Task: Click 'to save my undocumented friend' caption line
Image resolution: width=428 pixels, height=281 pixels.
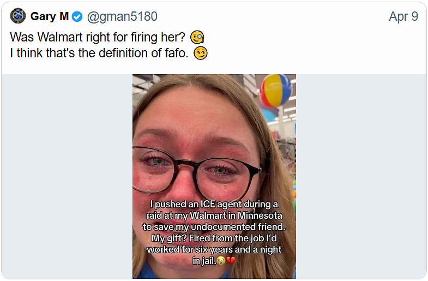Action: 214,226
